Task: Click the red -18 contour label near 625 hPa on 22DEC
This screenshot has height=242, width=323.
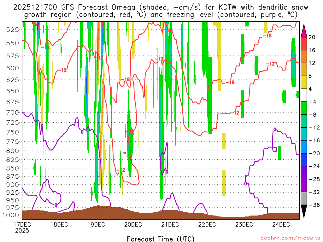Action: coord(230,83)
